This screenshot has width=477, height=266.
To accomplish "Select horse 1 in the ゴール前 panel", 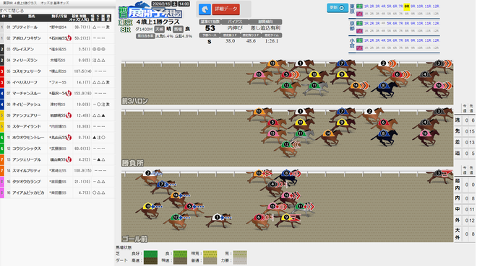I will point(218,220).
